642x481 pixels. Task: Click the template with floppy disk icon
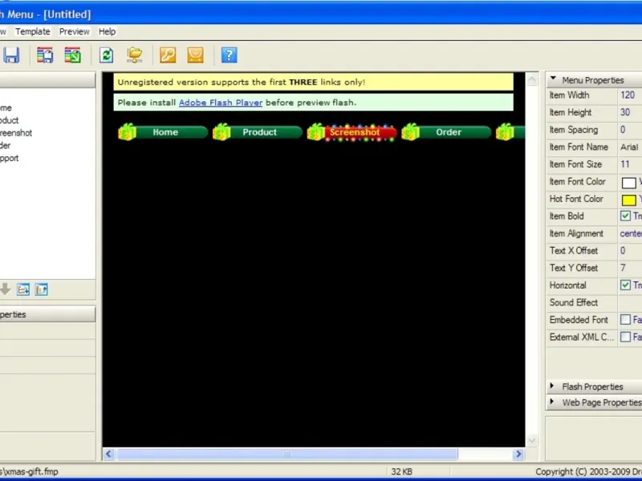[45, 55]
